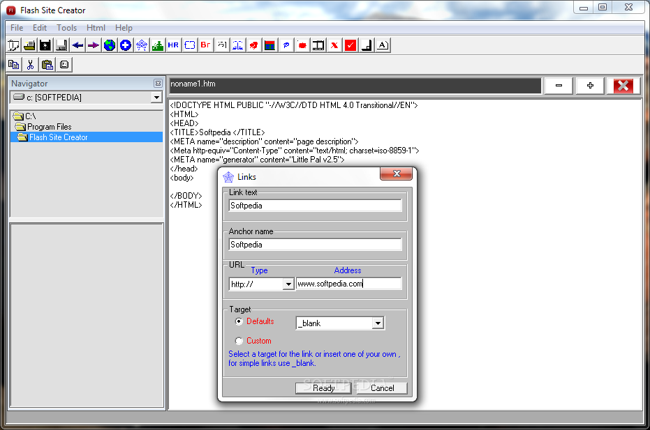Click the META generator Little Pal line
This screenshot has width=650, height=430.
257,160
